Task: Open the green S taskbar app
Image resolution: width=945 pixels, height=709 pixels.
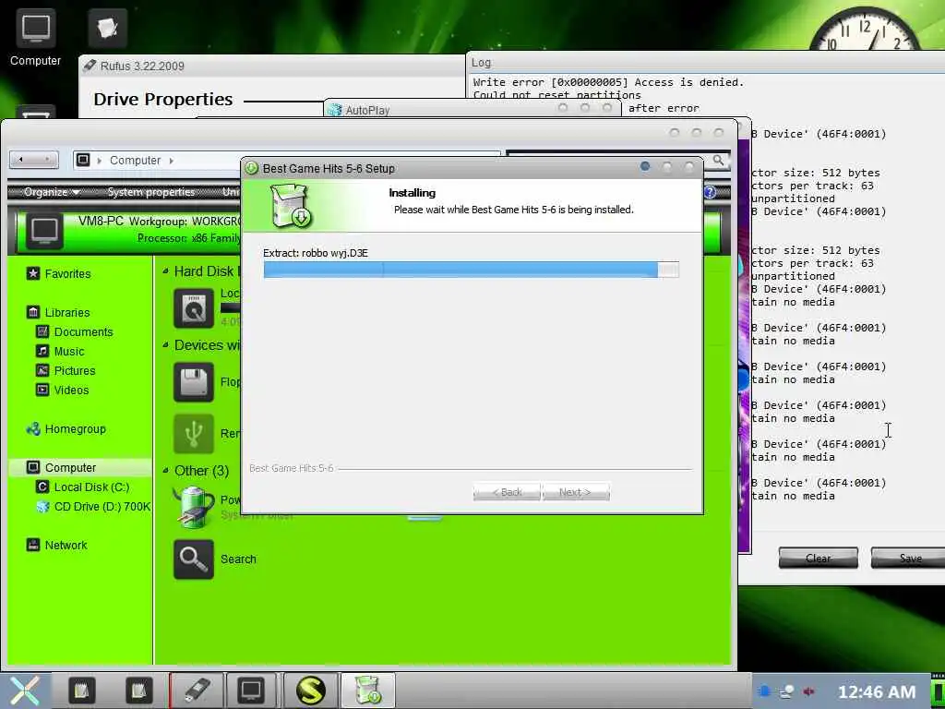Action: point(310,691)
